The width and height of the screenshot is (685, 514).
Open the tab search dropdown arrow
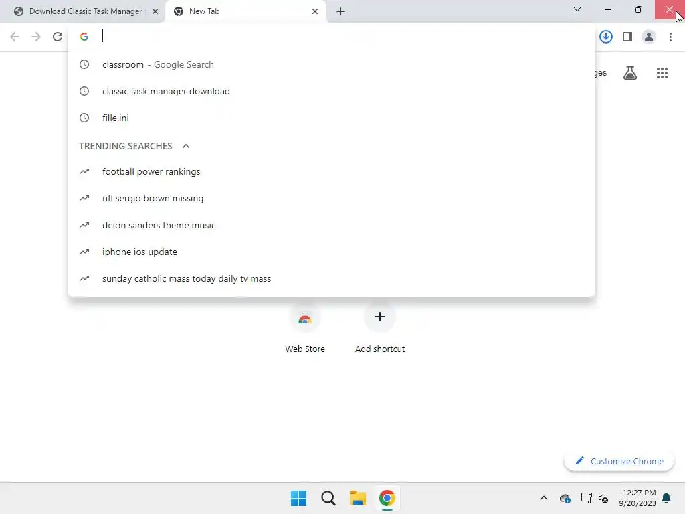click(577, 9)
